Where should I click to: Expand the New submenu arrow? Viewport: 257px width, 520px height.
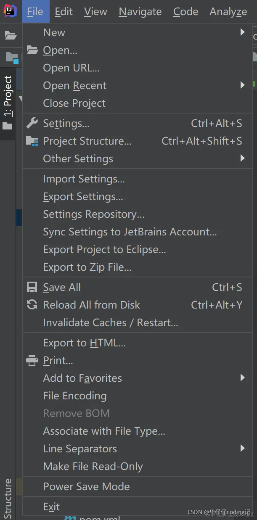(x=242, y=32)
